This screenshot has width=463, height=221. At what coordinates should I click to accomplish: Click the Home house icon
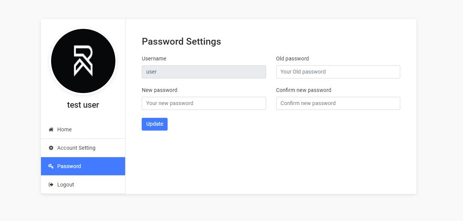pos(51,129)
